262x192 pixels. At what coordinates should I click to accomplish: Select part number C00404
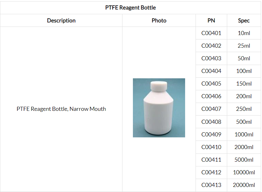pyautogui.click(x=211, y=71)
